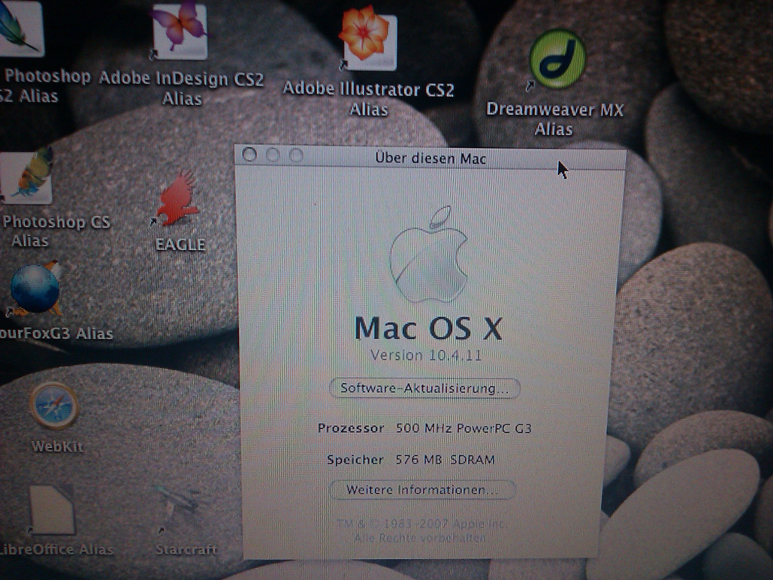The width and height of the screenshot is (773, 580).
Task: Close the Über diesen Mac window
Action: (x=249, y=155)
